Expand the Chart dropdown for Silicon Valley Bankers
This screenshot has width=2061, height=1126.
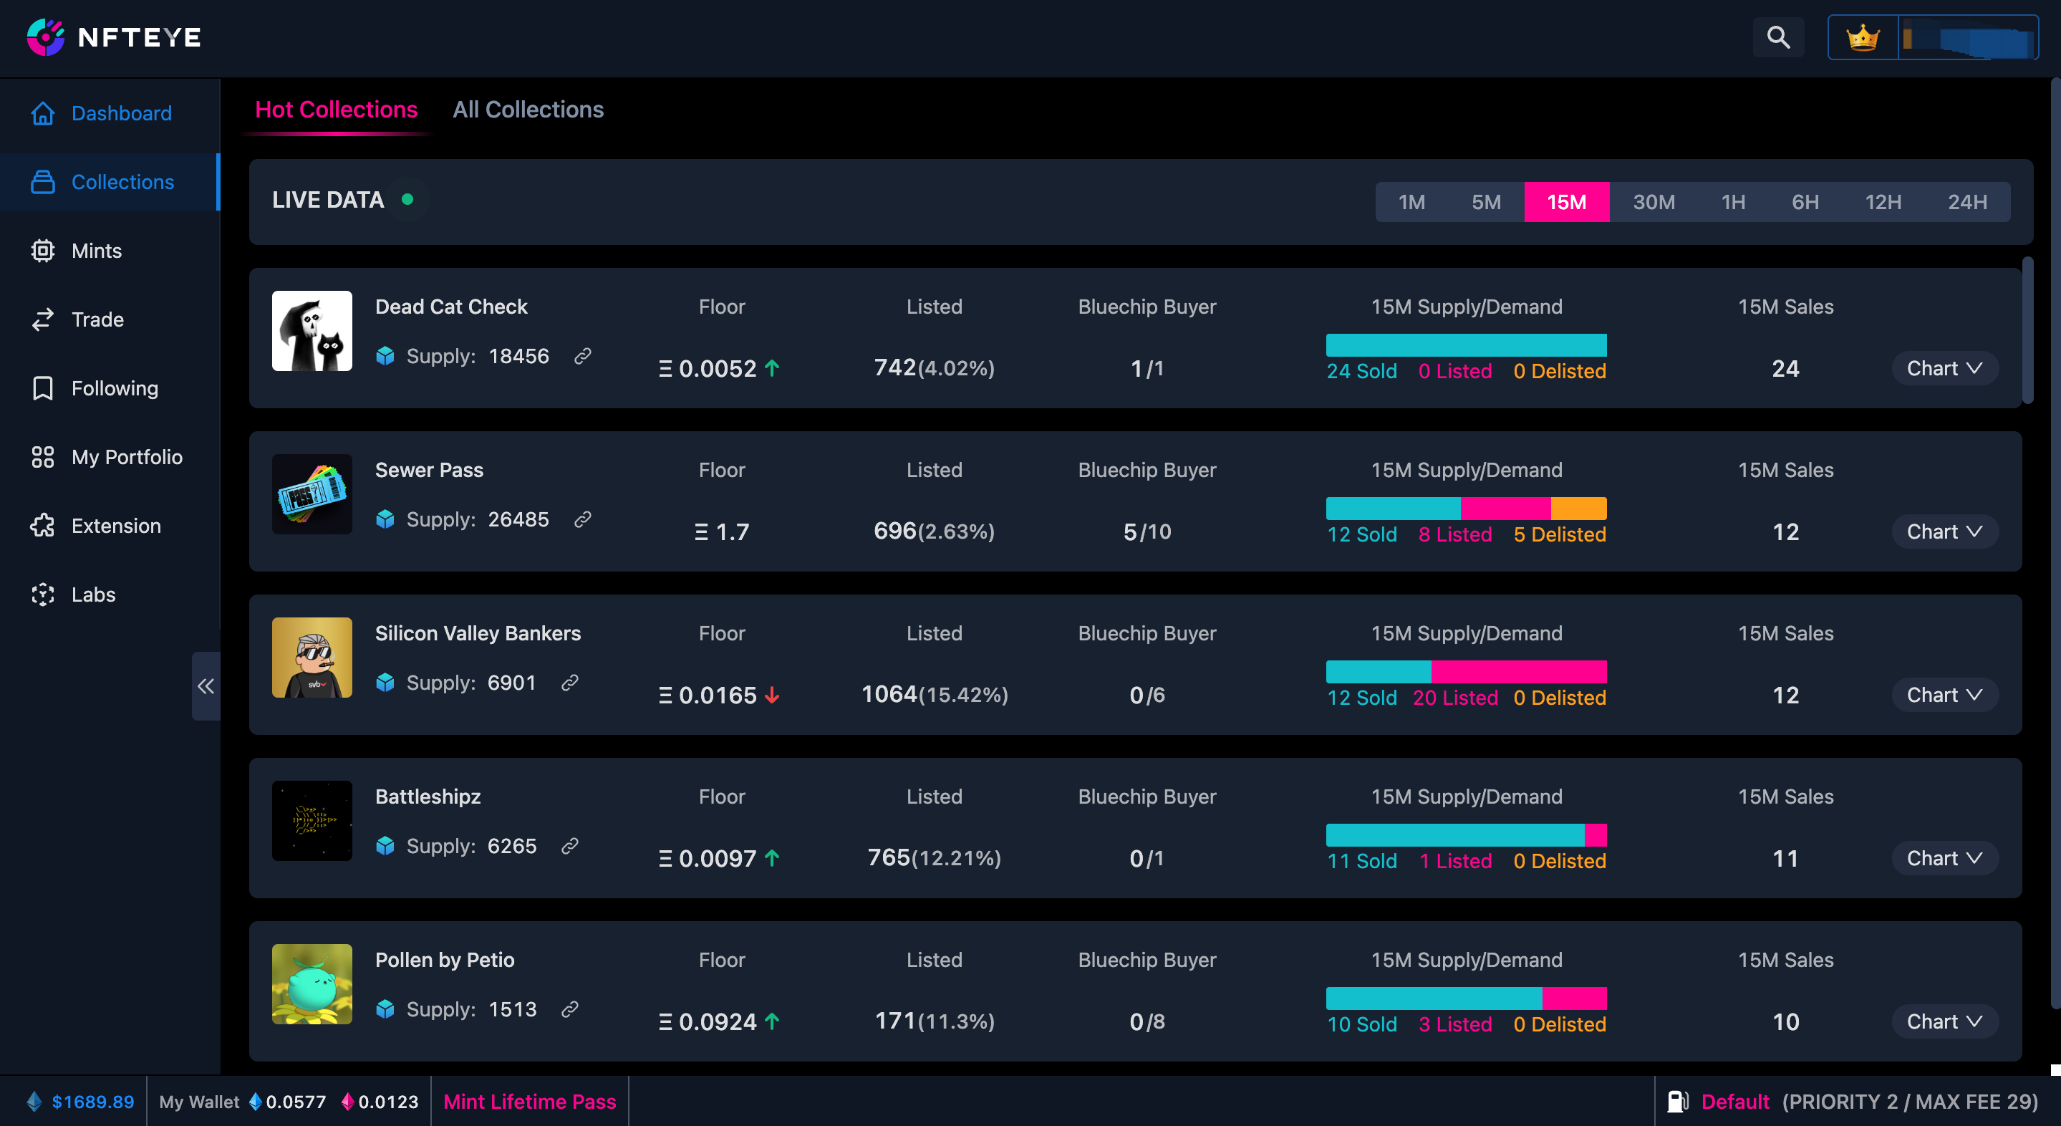click(1944, 695)
